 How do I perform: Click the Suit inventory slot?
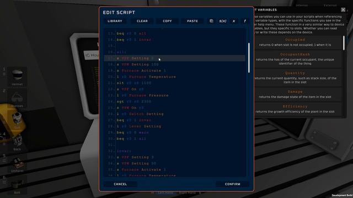pos(17,120)
